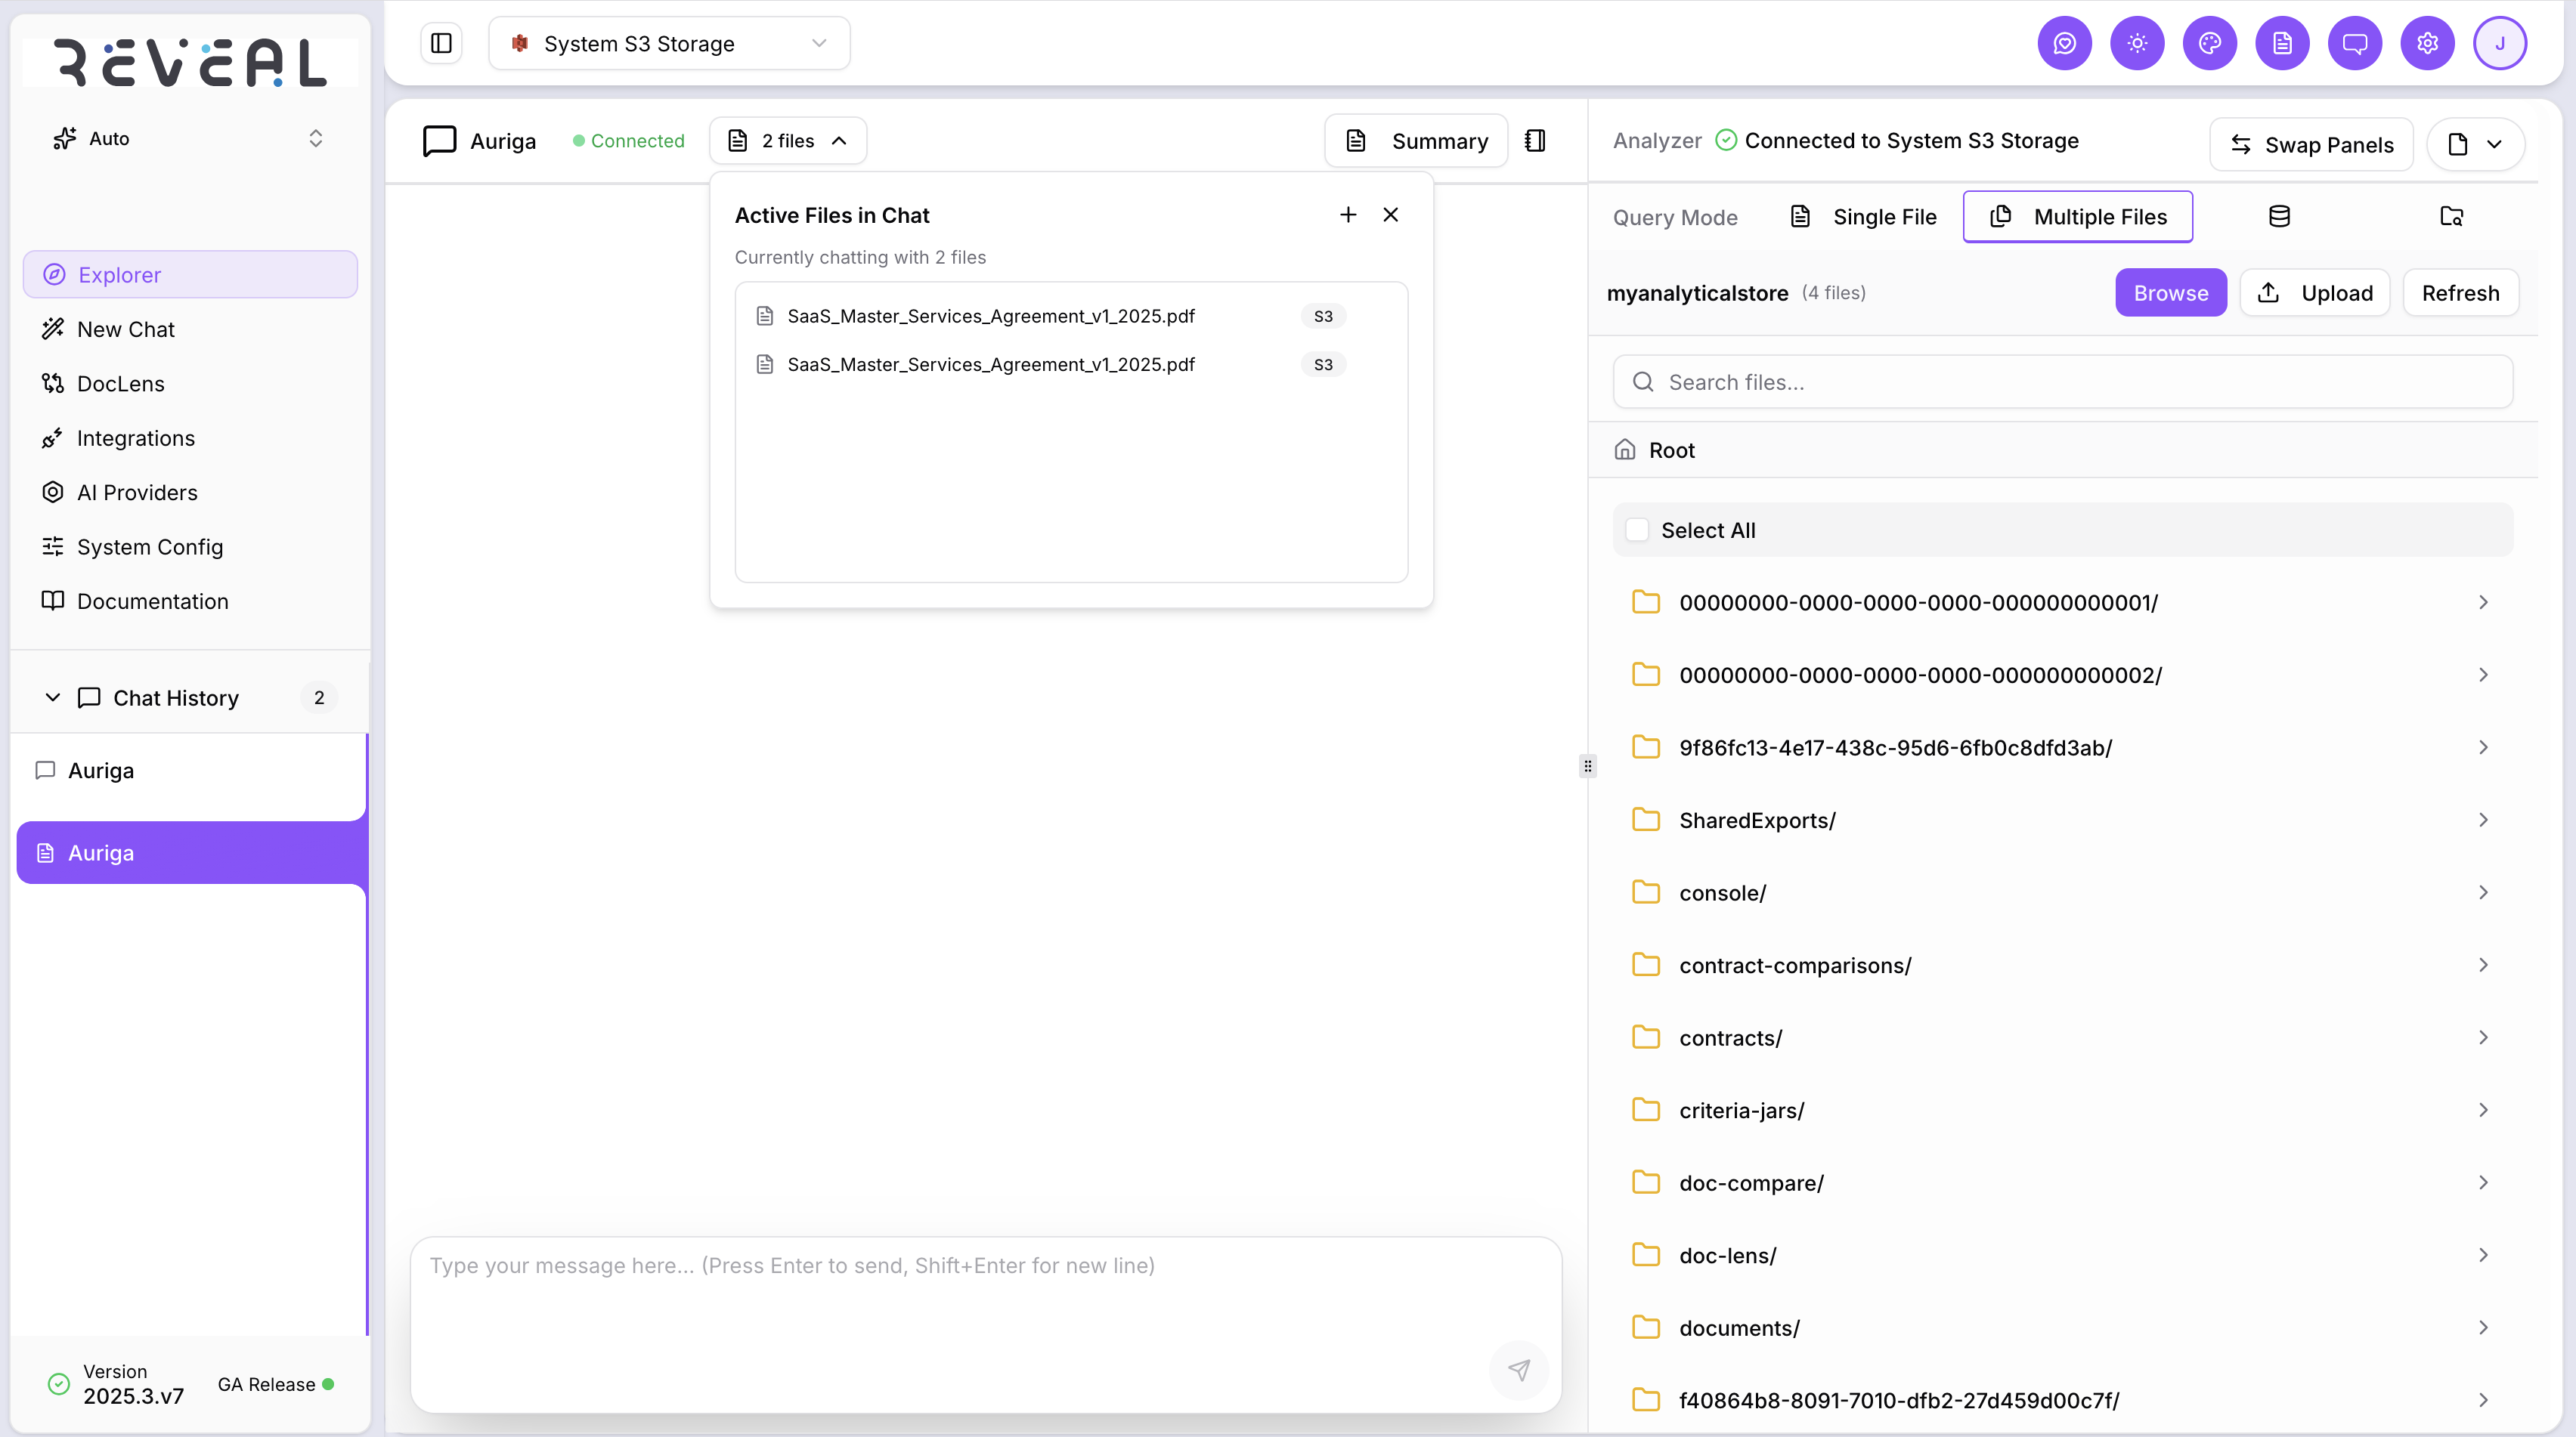Click the REVEAL logo
Image resolution: width=2576 pixels, height=1437 pixels.
point(190,62)
